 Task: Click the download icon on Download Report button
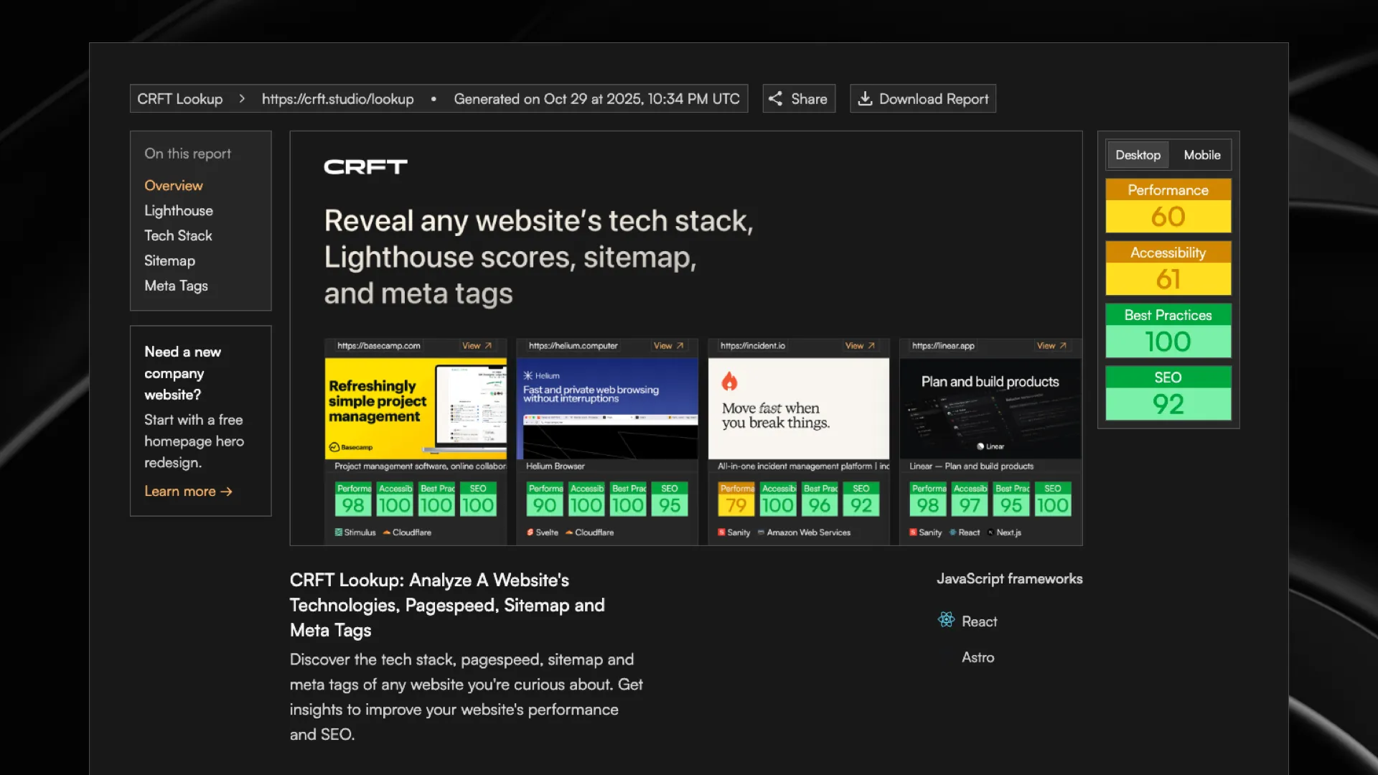pyautogui.click(x=866, y=98)
